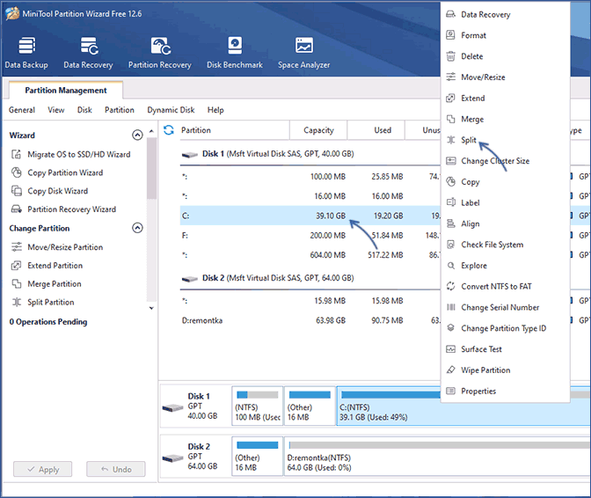This screenshot has width=591, height=498.
Task: Click the Undo button
Action: click(116, 469)
